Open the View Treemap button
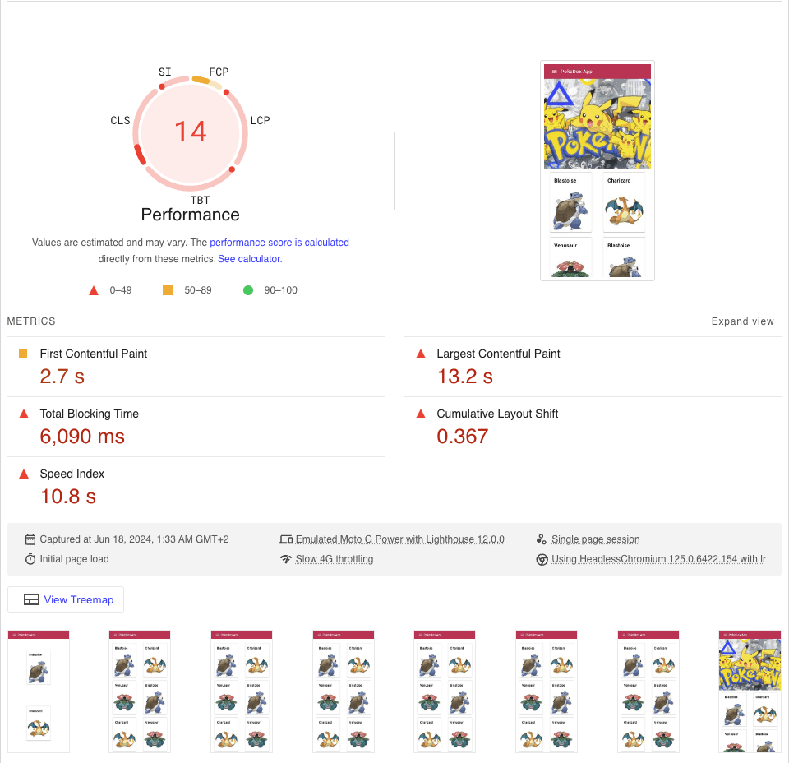This screenshot has height=763, width=789. pyautogui.click(x=66, y=599)
